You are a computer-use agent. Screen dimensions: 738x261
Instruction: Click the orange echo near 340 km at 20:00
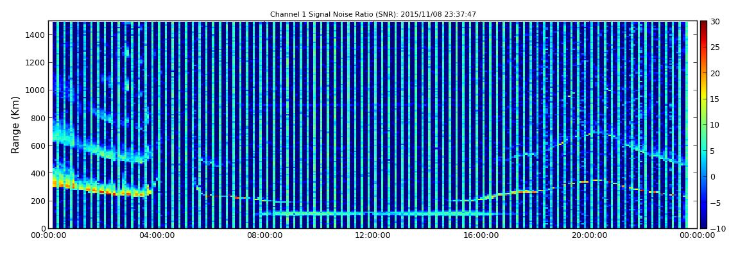[x=584, y=181]
